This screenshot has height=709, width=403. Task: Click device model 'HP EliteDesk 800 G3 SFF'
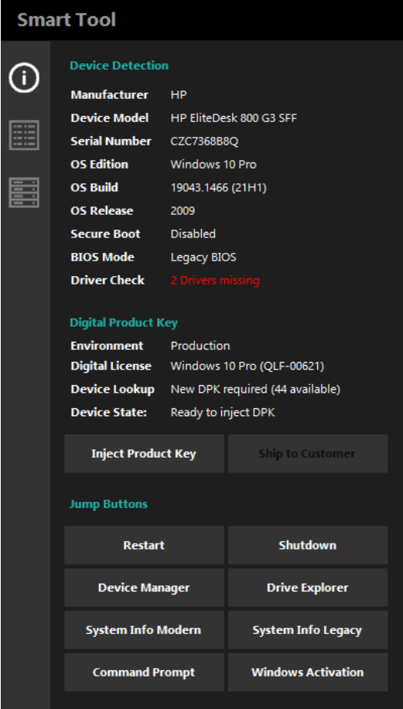(234, 118)
